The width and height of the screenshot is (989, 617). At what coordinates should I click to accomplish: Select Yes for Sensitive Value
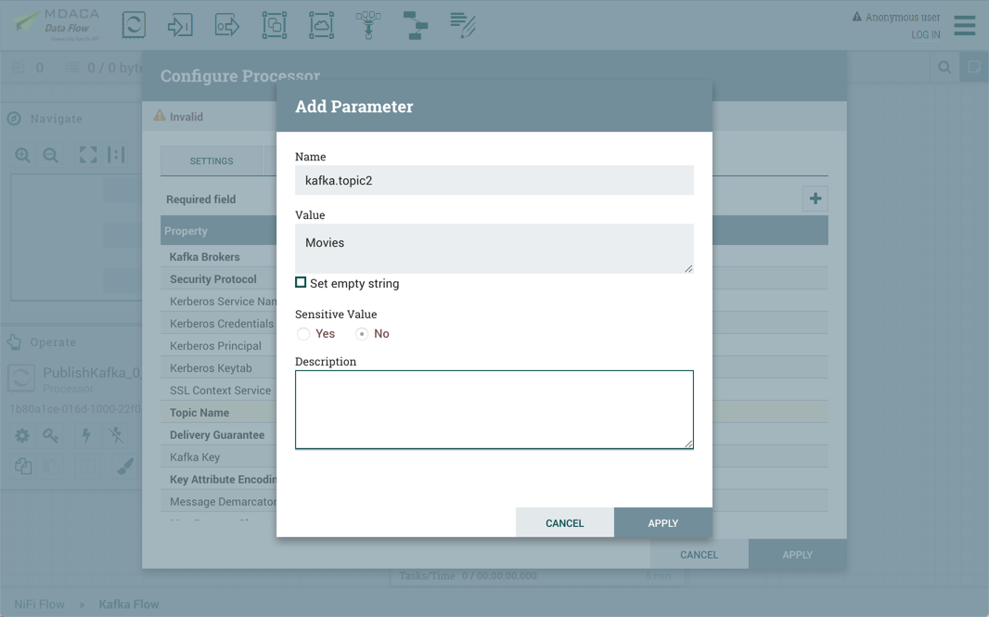[303, 333]
